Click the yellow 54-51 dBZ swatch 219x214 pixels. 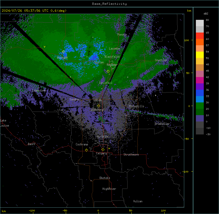pos(200,55)
